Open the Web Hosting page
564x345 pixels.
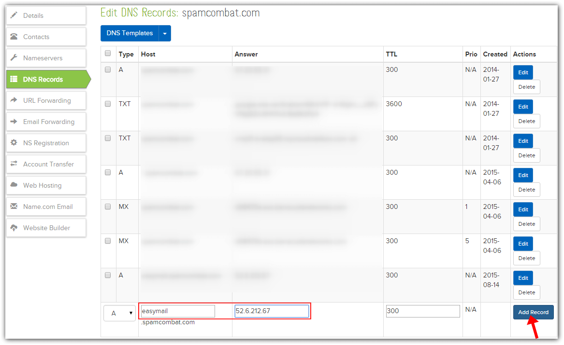(46, 185)
